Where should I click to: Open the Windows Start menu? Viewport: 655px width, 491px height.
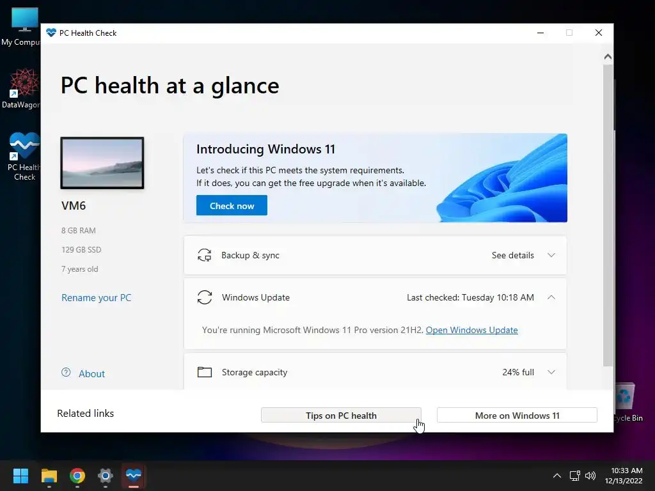(20, 476)
